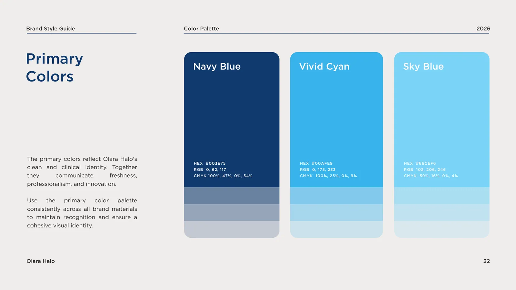This screenshot has width=516, height=290.
Task: Select the lightest tint strip under Navy Blue
Action: [x=232, y=229]
